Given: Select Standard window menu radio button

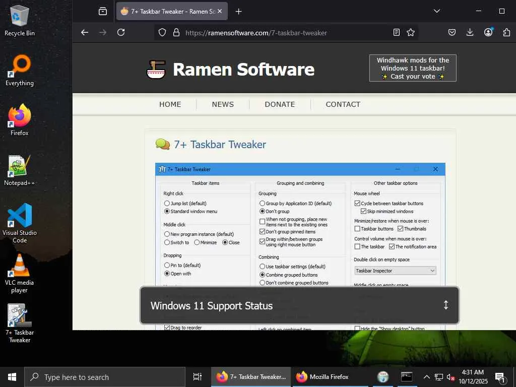Looking at the screenshot, I should (167, 211).
